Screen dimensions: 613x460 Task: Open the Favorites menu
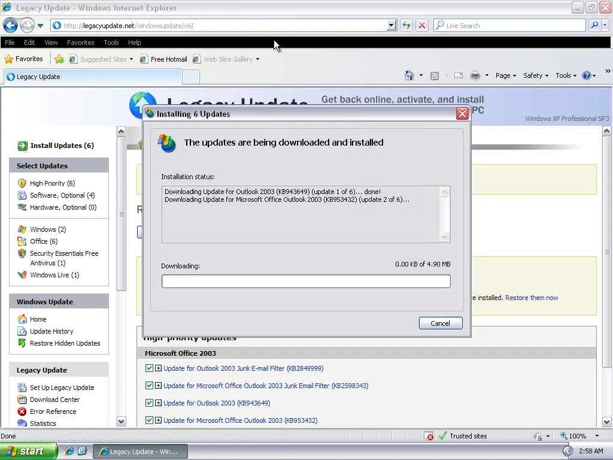(81, 43)
